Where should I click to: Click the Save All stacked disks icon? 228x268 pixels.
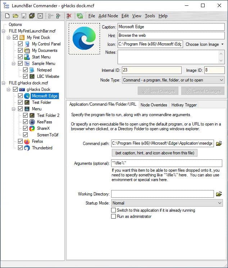[x=32, y=16]
